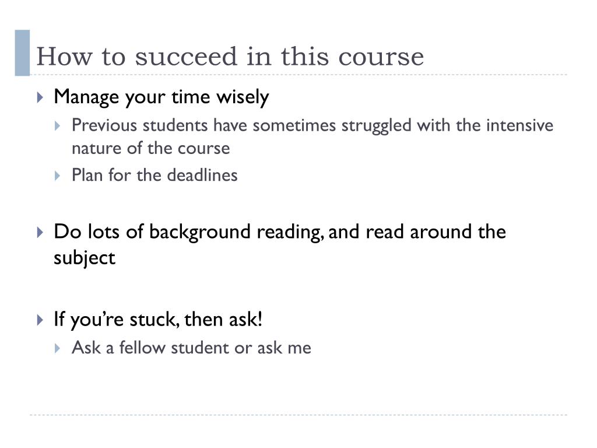Screen dimensions: 597x448
Task: Click the arrow bullet beside 'Do lots of background reading'
Action: pos(40,232)
